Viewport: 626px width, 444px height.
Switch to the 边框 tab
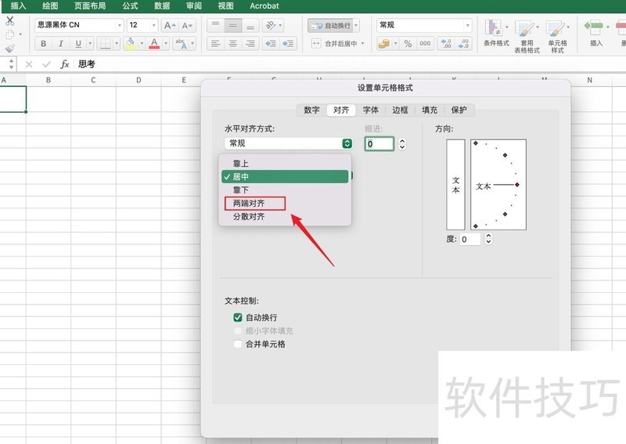400,110
